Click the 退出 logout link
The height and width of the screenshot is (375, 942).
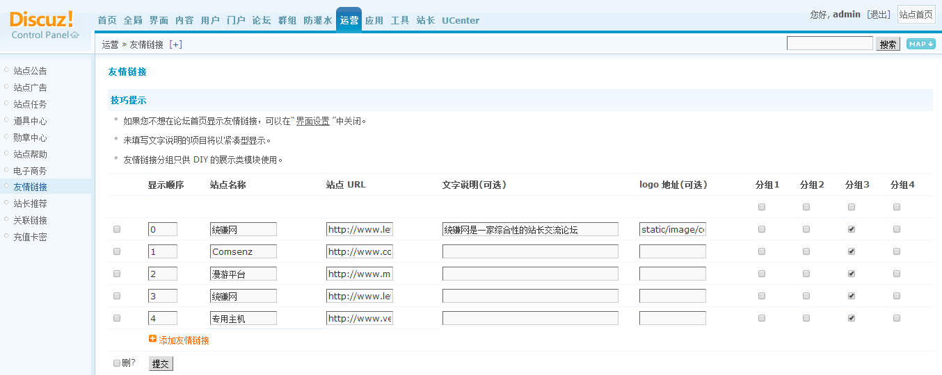click(879, 15)
